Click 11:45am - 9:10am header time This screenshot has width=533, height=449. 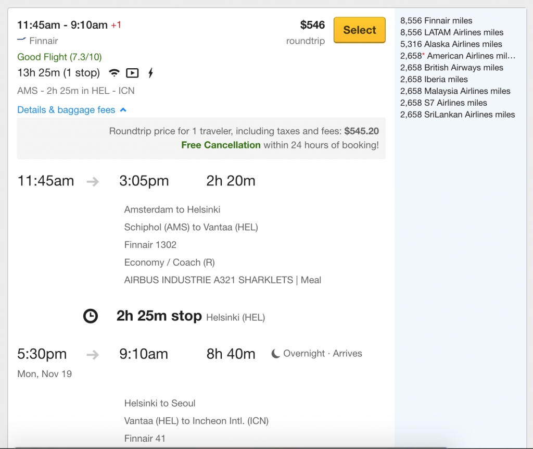coord(62,25)
